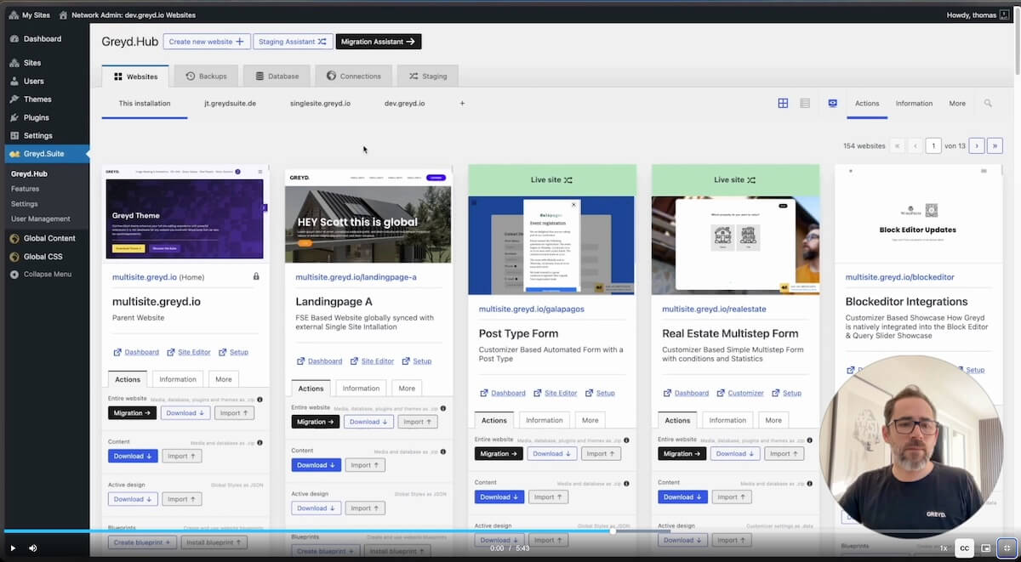Click the preview screen icon beside Actions
Image resolution: width=1021 pixels, height=562 pixels.
[x=833, y=103]
